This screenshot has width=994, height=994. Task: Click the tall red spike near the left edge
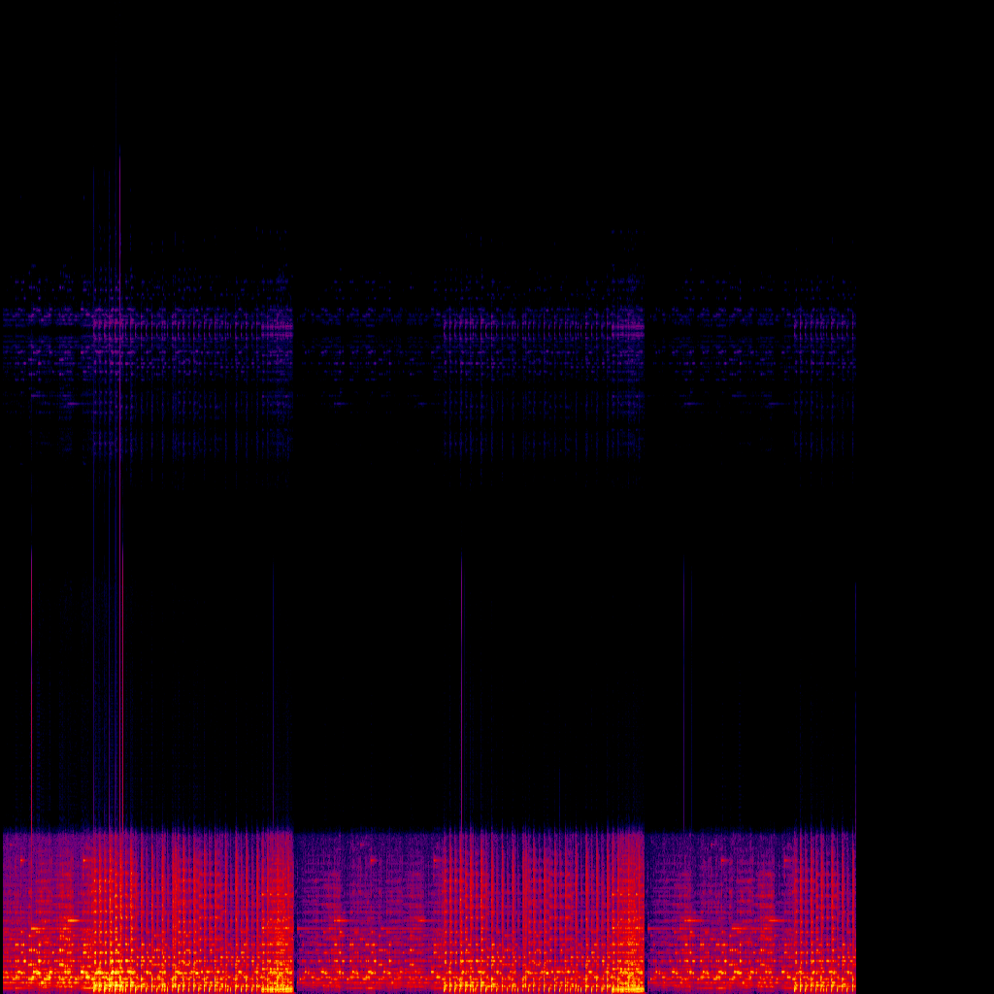[x=32, y=679]
